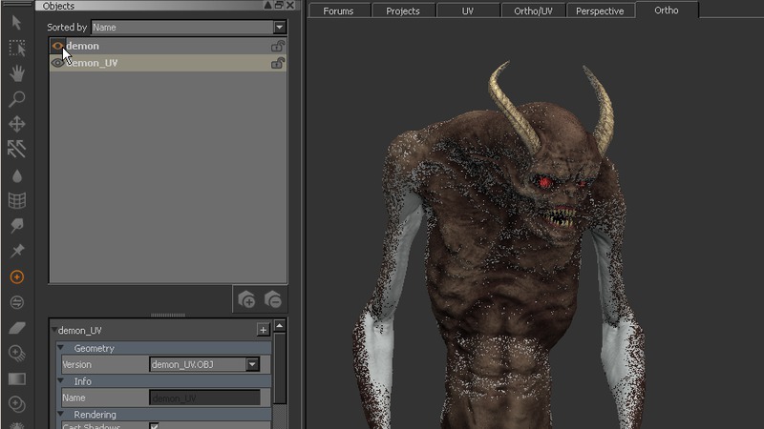Screen dimensions: 764x429
Task: Select the arrow Select tool
Action: click(16, 22)
